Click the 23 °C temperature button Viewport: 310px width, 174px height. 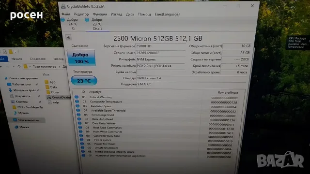coord(84,81)
